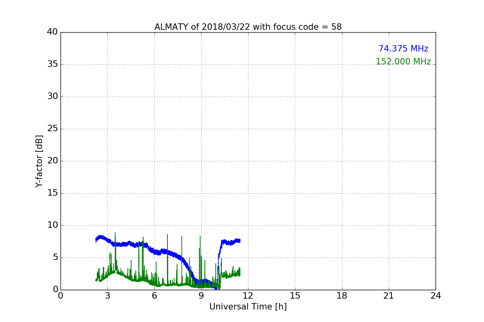Screen dimensions: 484x322
Task: Click x-axis tick label 12
Action: tap(248, 296)
